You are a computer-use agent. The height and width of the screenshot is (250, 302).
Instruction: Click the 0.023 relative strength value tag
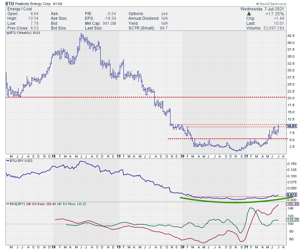(x=291, y=195)
